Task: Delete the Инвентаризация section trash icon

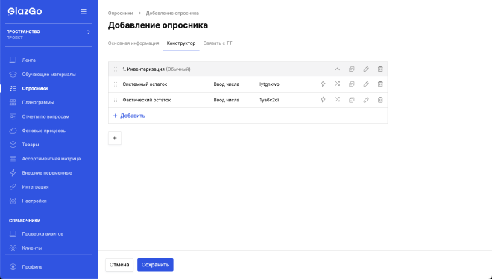Action: pyautogui.click(x=380, y=69)
